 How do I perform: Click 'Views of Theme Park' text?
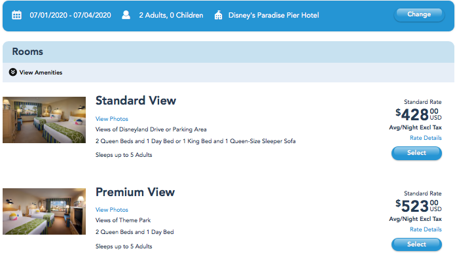123,220
